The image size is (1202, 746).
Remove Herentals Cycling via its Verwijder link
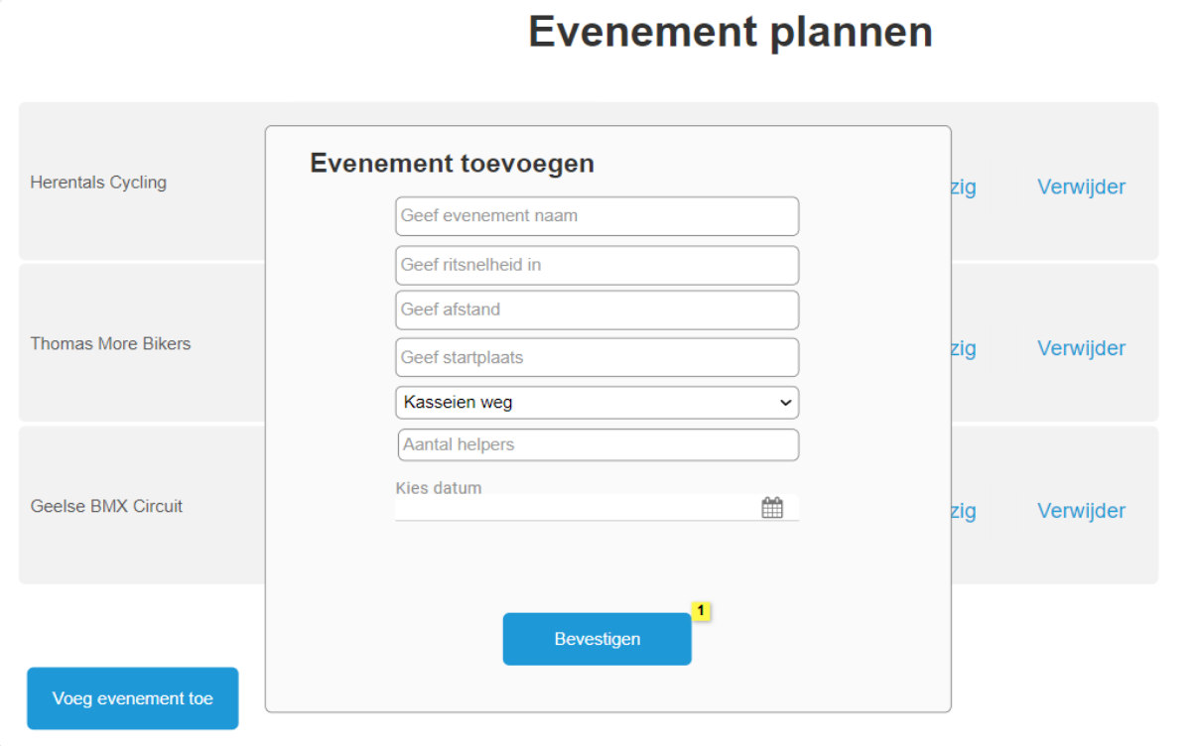point(1081,186)
